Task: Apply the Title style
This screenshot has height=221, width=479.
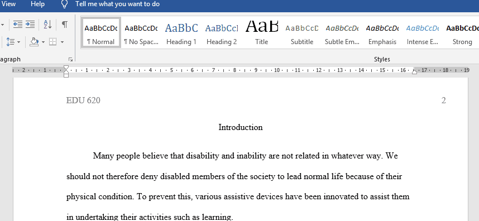Action: pos(262,33)
